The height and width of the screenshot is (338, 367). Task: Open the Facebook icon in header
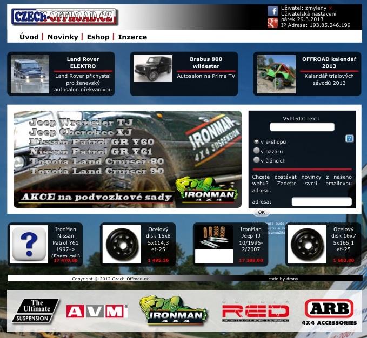coord(272,11)
